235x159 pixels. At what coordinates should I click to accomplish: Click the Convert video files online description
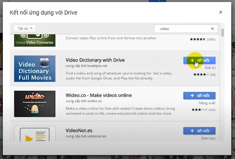point(111,38)
